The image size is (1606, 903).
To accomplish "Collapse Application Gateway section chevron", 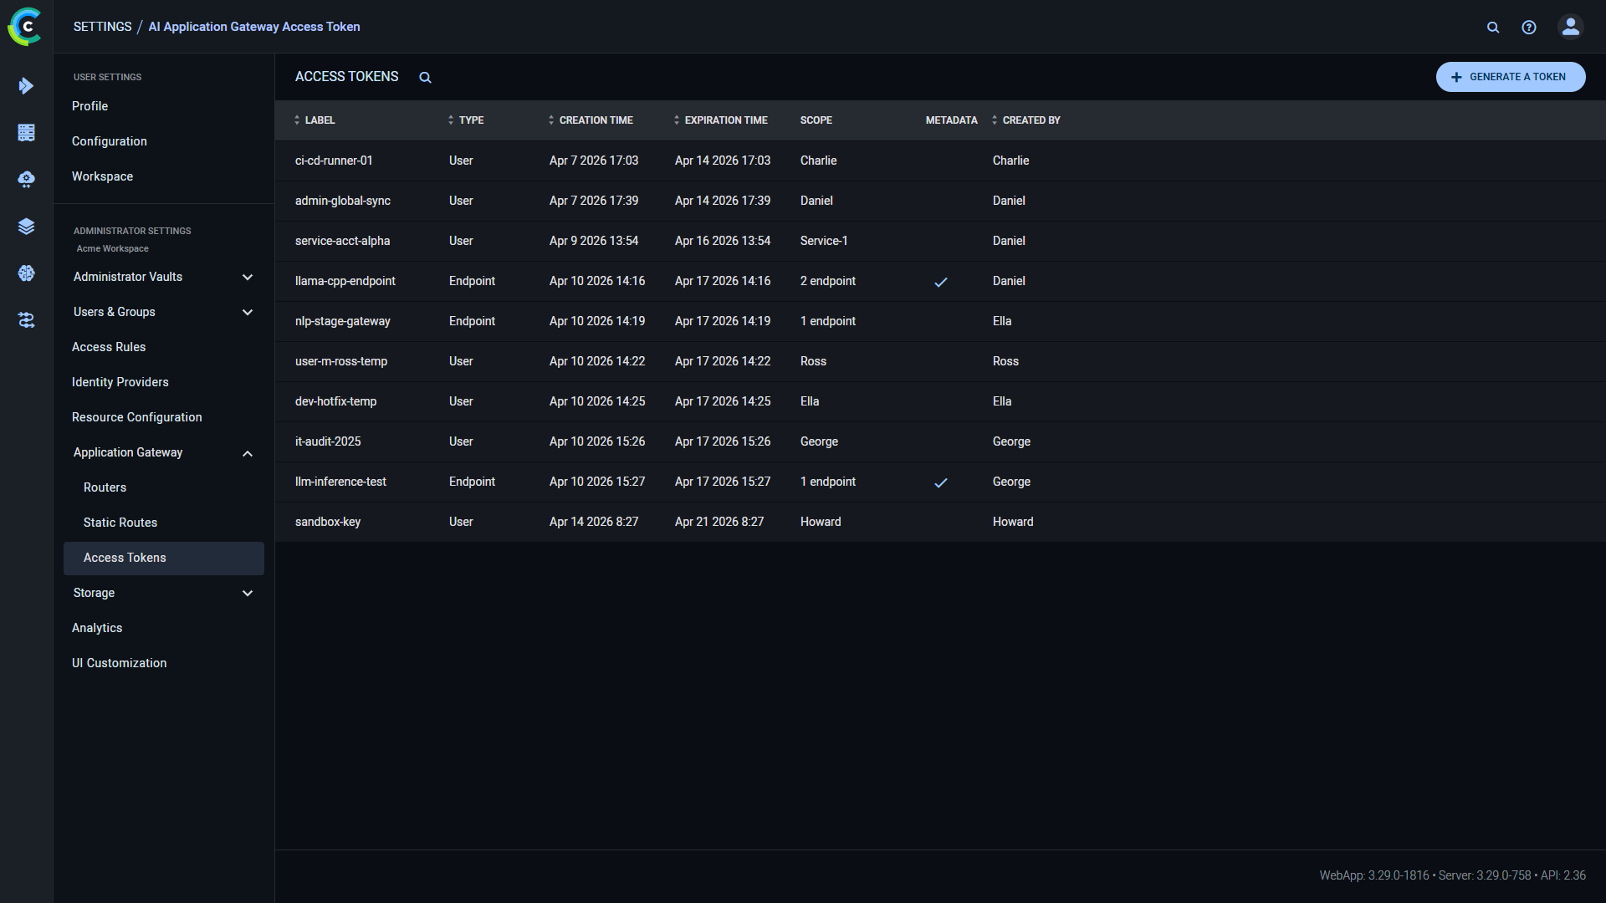I will point(248,453).
